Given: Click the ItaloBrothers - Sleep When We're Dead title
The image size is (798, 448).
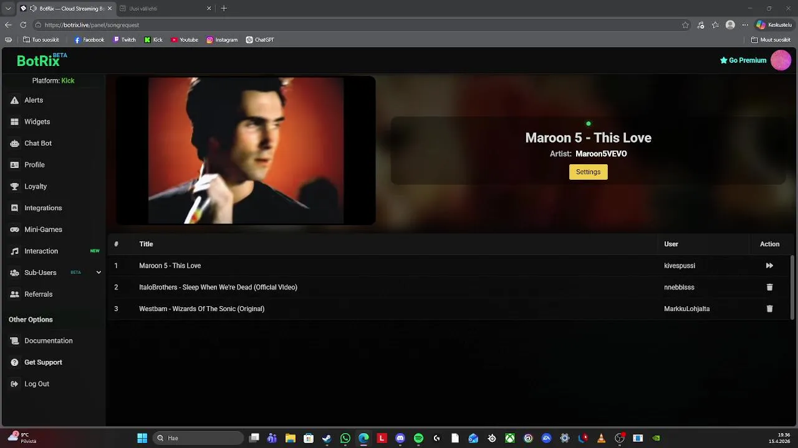Looking at the screenshot, I should (218, 287).
